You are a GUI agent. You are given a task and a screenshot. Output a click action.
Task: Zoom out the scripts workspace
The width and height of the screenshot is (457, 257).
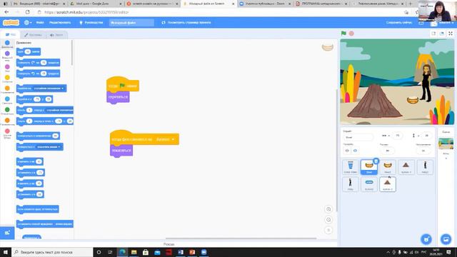coord(328,220)
